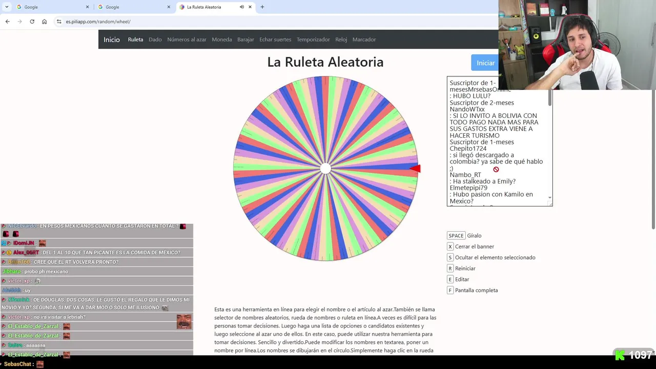Open Reloj in the navbar

(x=341, y=39)
